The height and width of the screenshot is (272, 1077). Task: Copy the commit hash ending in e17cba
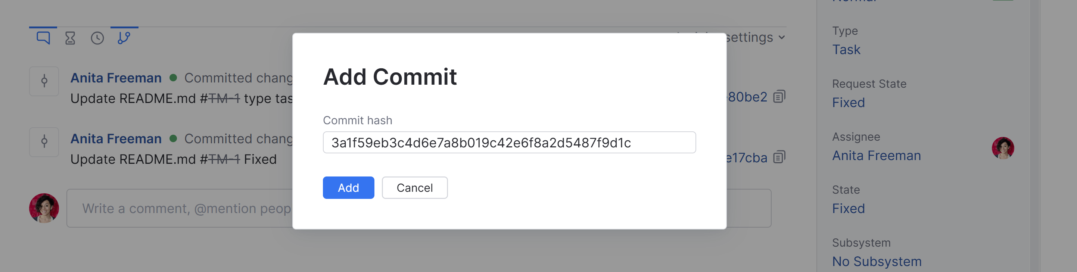[x=779, y=157]
